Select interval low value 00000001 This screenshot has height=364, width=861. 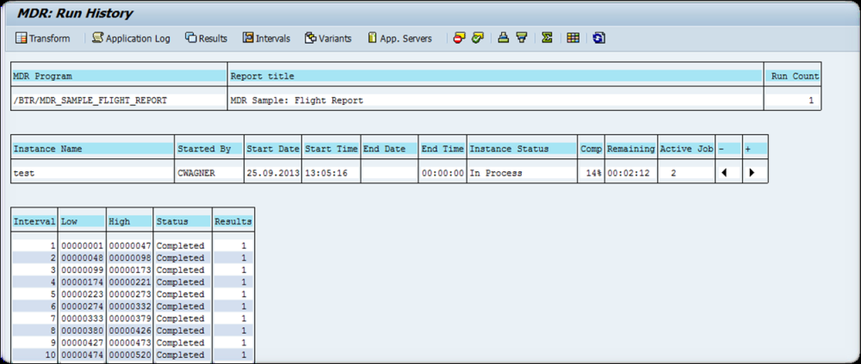click(82, 246)
